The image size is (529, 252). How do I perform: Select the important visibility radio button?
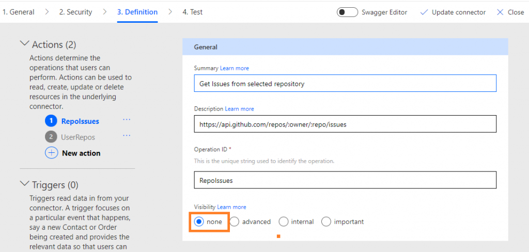(x=326, y=222)
